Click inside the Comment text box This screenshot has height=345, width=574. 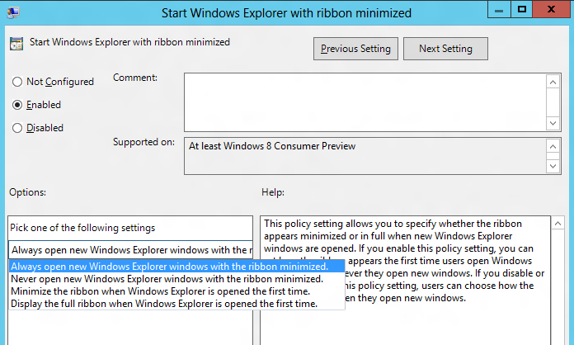pyautogui.click(x=365, y=101)
